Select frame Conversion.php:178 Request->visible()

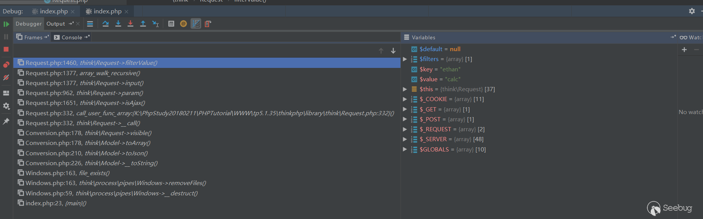(207, 133)
